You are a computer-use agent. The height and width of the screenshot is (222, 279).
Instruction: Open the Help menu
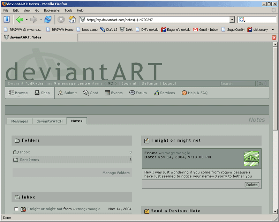coord(80,10)
